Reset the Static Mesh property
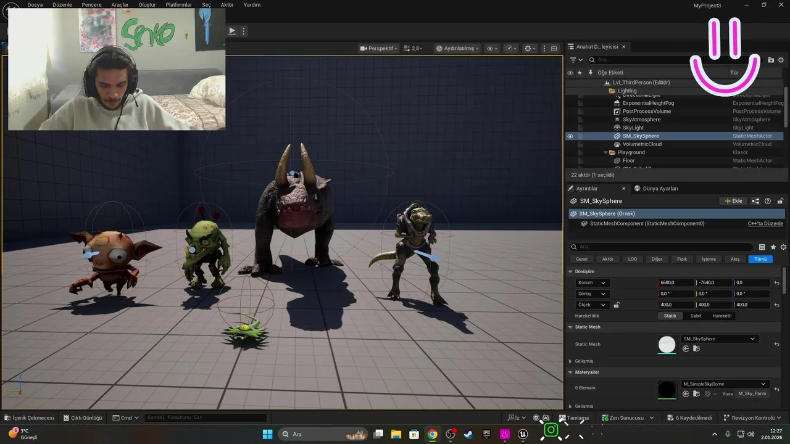This screenshot has height=444, width=790. (x=776, y=344)
